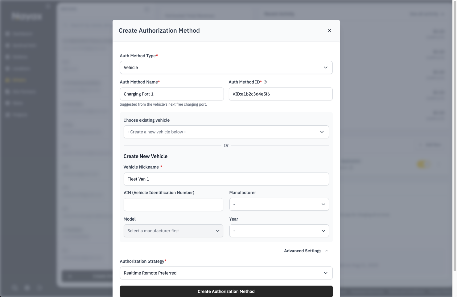Click the 'Suggested from the vehicle's next free charging port.' hint
Image resolution: width=457 pixels, height=297 pixels.
[163, 104]
